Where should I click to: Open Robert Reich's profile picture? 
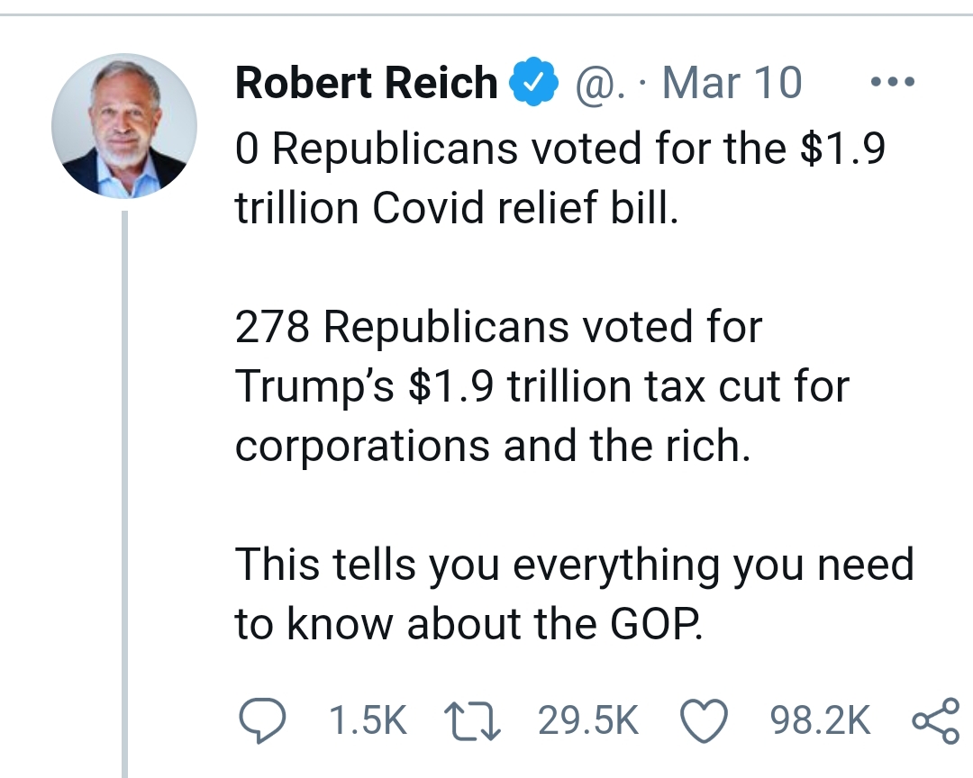tap(123, 126)
